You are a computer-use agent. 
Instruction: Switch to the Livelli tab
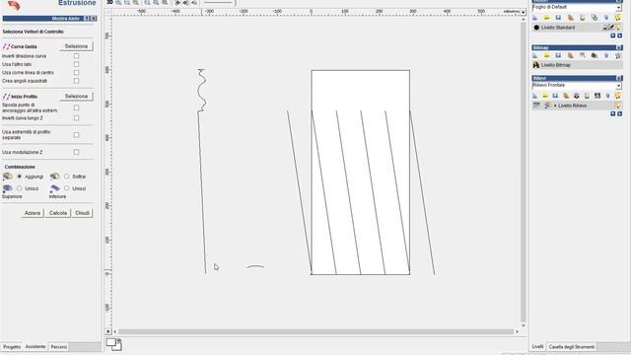[537, 346]
